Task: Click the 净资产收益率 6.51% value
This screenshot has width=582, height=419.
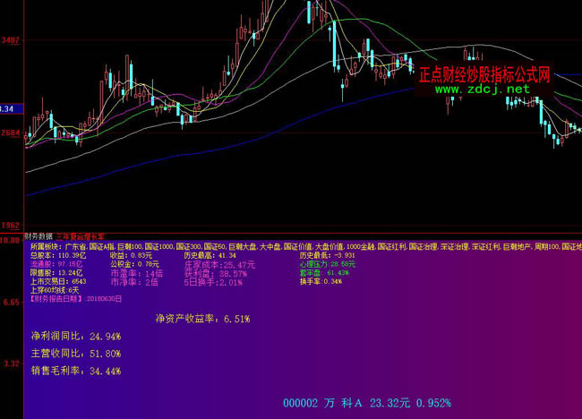Action: tap(202, 319)
